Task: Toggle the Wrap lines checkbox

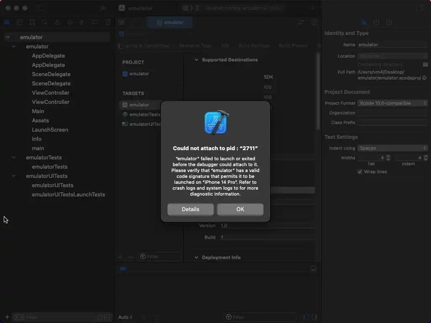Action: click(360, 172)
